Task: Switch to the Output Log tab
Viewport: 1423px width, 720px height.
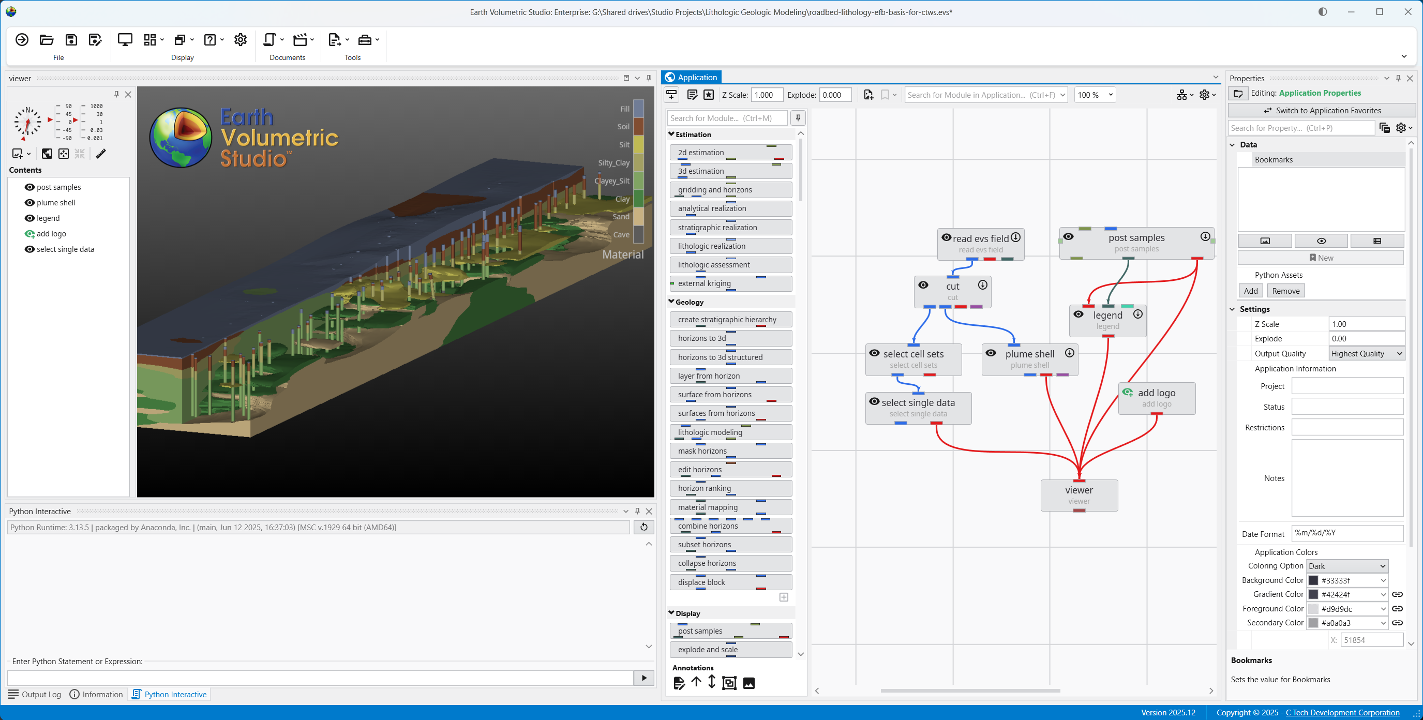Action: (x=35, y=695)
